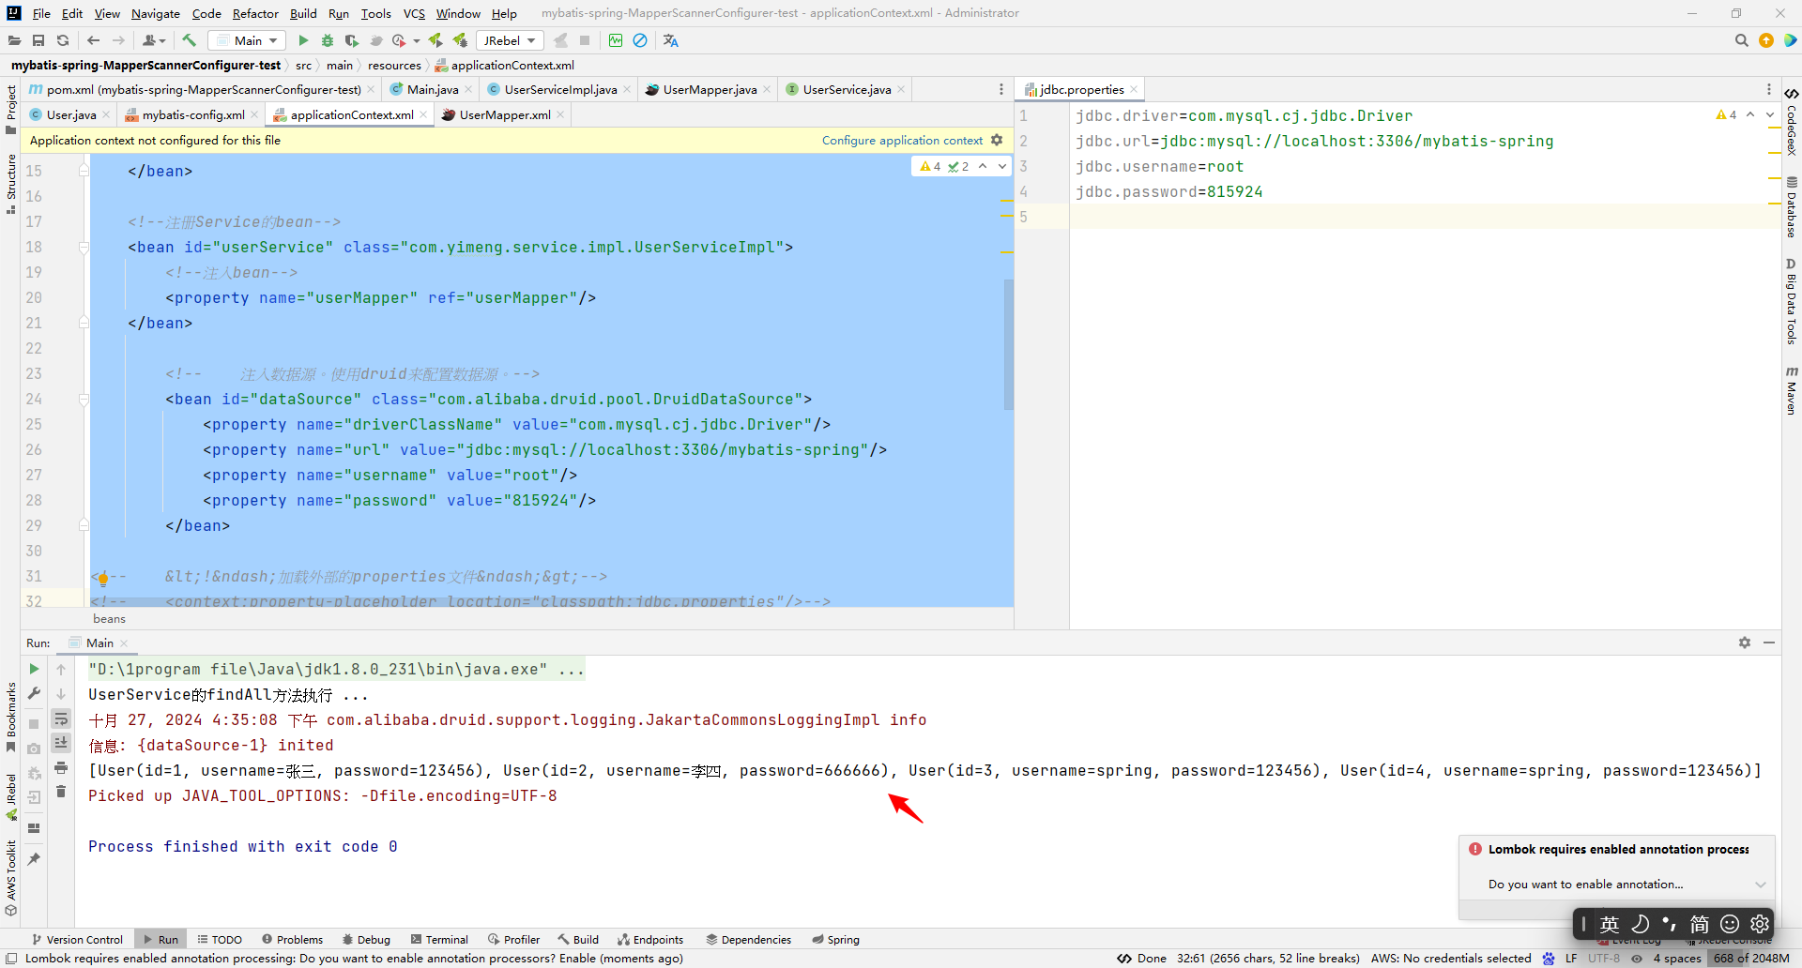Toggle soft-wrap in the console

(61, 718)
